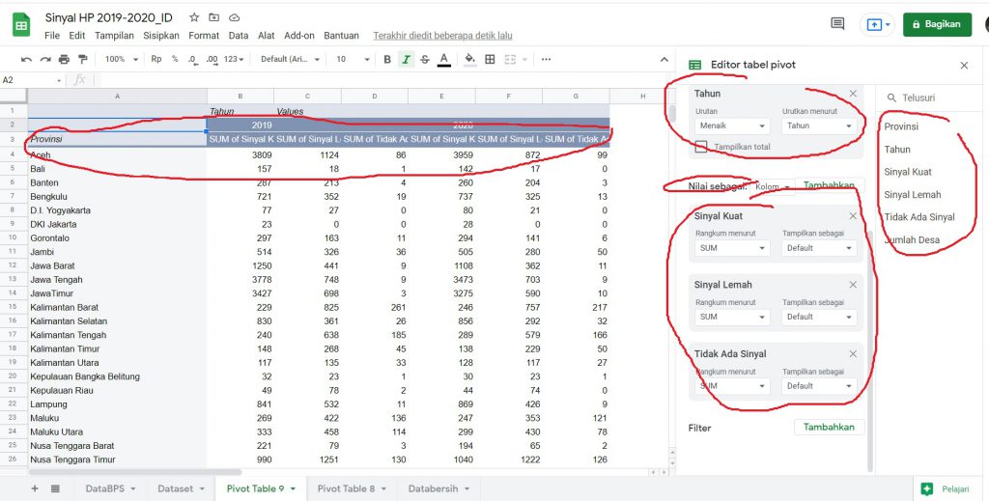
Task: Open the Default (Ari...) font dropdown
Action: coord(290,59)
